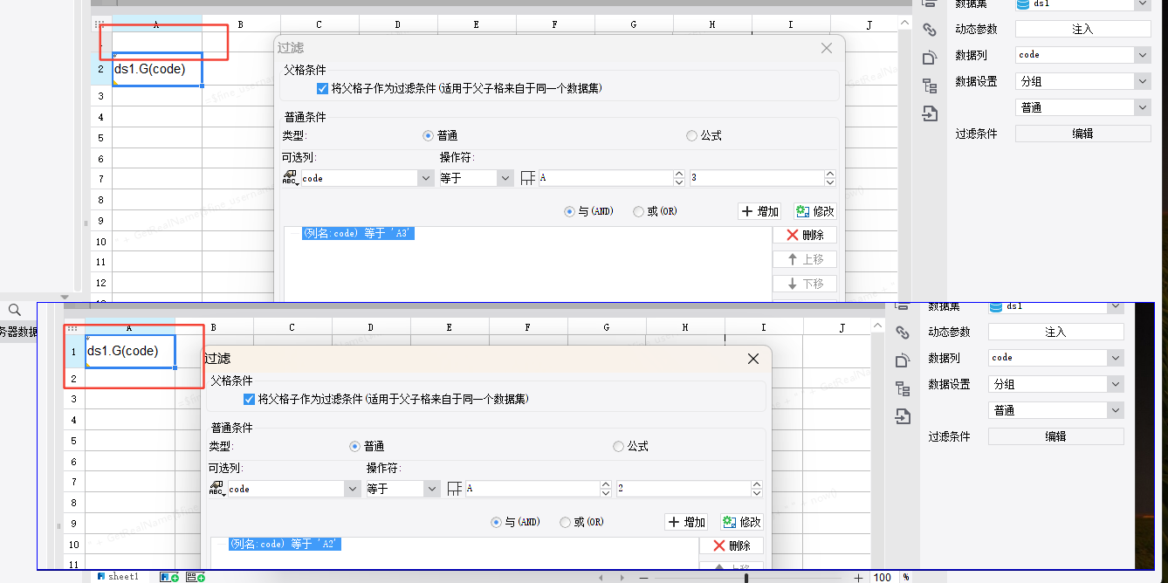Toggle parent-cell filter checkbox in A3 dialog
The width and height of the screenshot is (1168, 583).
(323, 88)
